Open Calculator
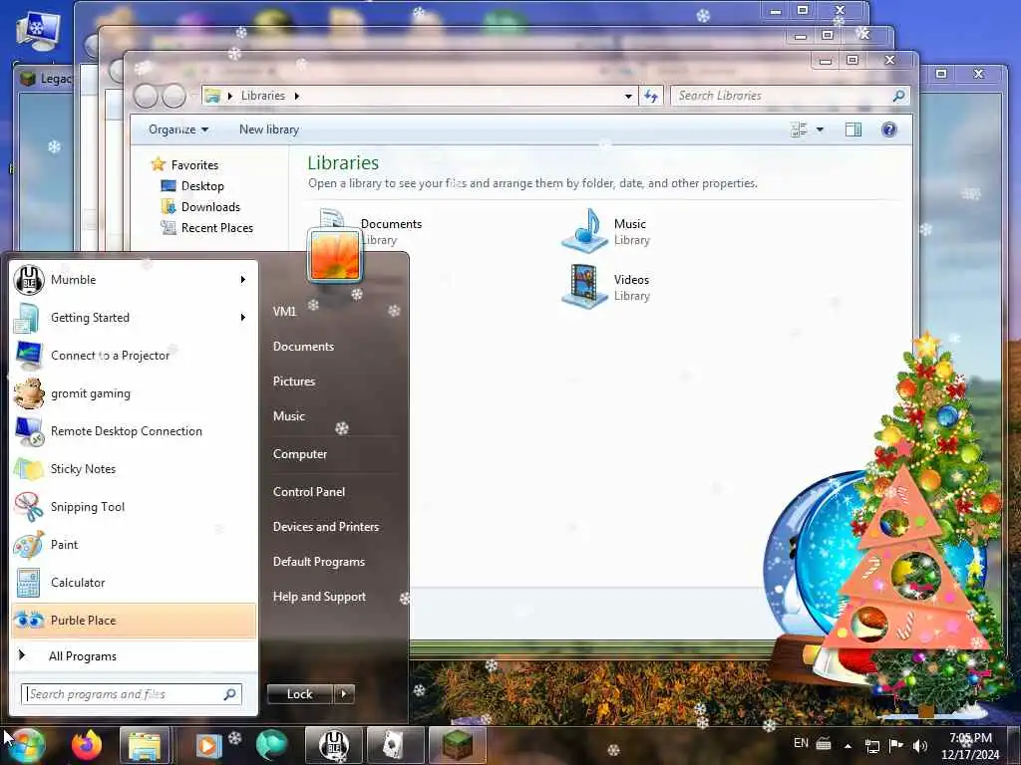Image resolution: width=1021 pixels, height=765 pixels. 134,582
